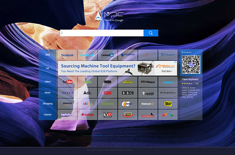235x155 pixels.
Task: Open the About MPC footer link
Action: [x=91, y=150]
